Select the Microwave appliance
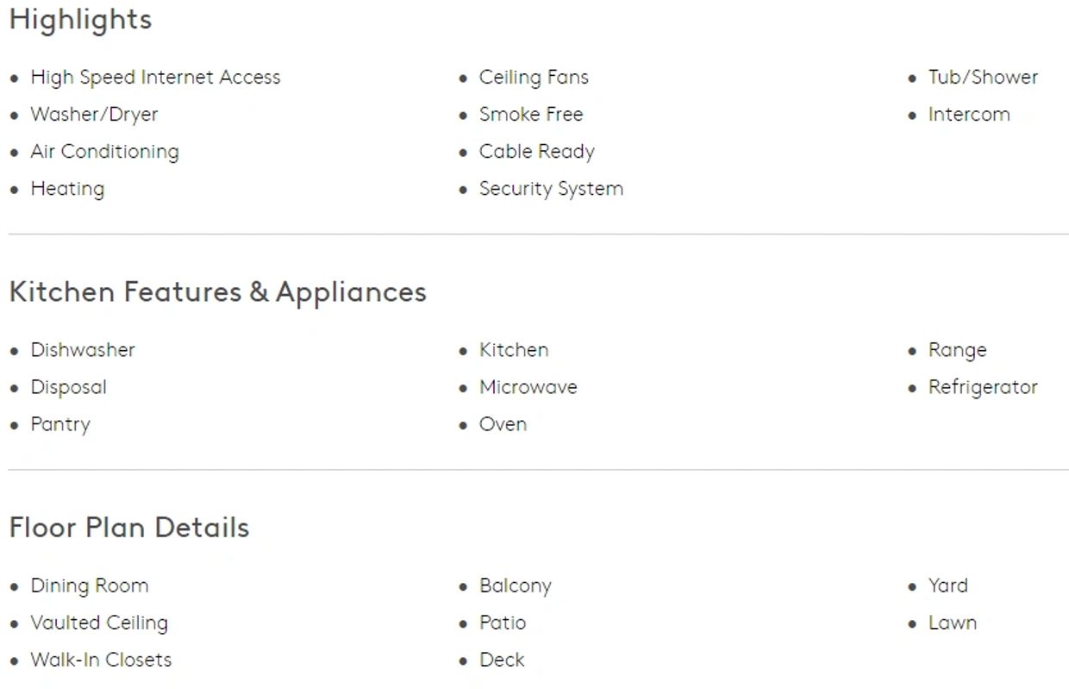Image resolution: width=1069 pixels, height=689 pixels. point(528,387)
